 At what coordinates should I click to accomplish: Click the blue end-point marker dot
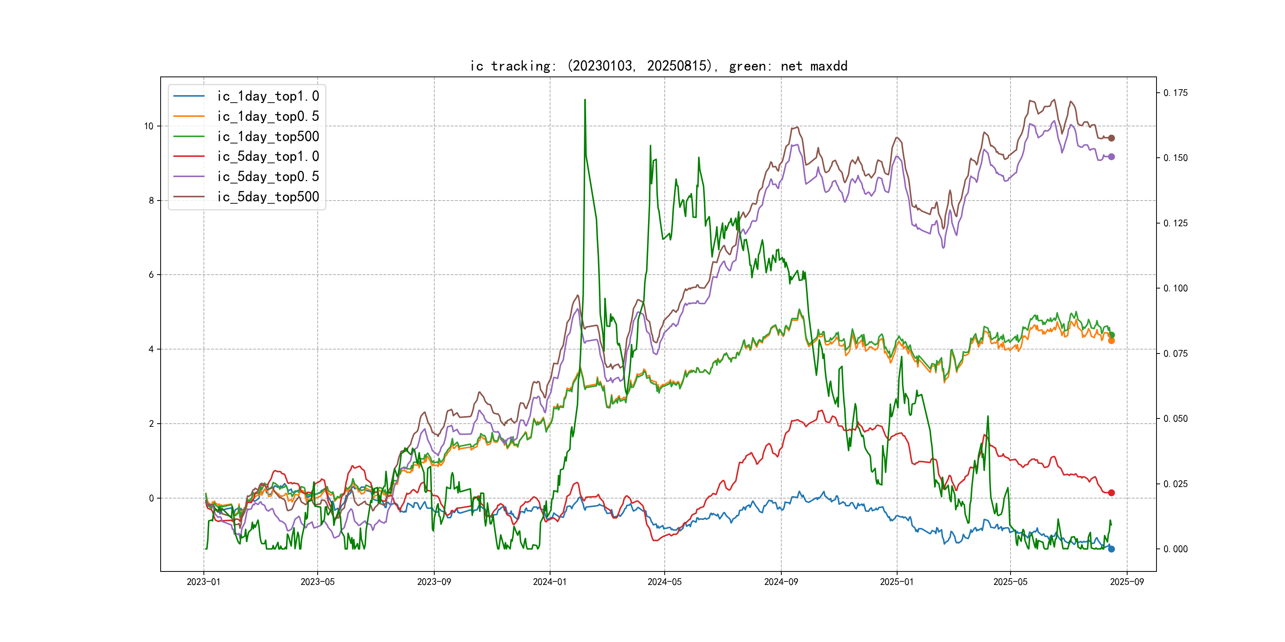click(x=1111, y=549)
